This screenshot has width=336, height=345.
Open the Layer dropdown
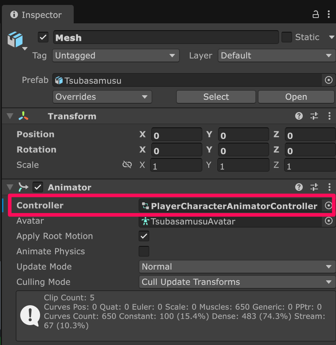pyautogui.click(x=276, y=56)
